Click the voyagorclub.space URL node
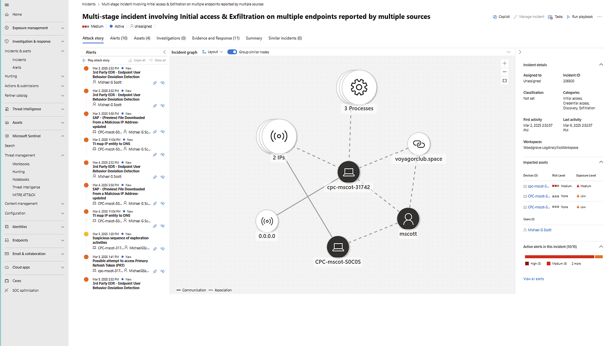The width and height of the screenshot is (615, 346). tap(419, 144)
